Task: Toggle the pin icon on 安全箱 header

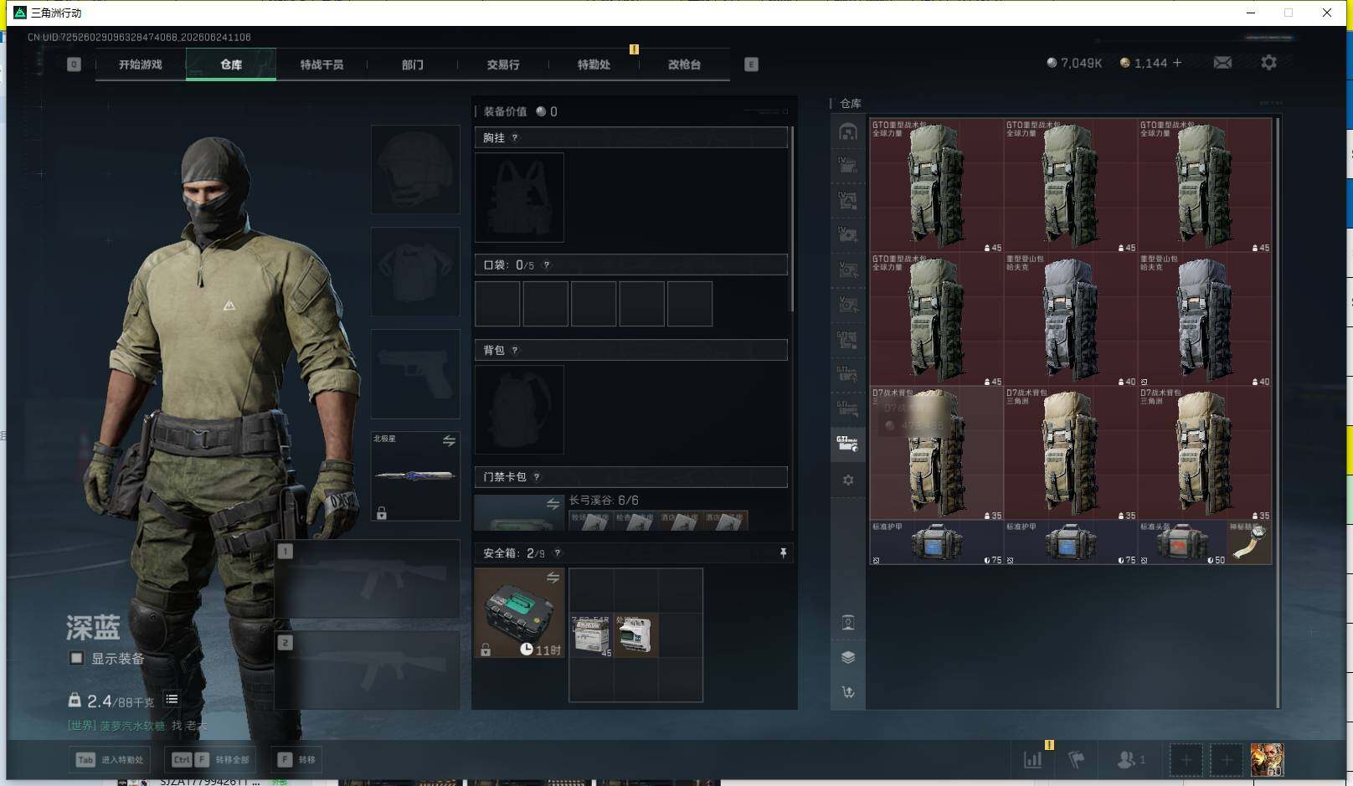Action: click(783, 553)
